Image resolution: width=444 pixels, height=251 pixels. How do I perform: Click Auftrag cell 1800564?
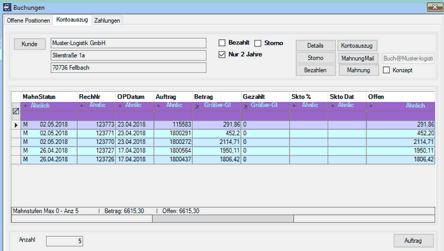tap(173, 150)
